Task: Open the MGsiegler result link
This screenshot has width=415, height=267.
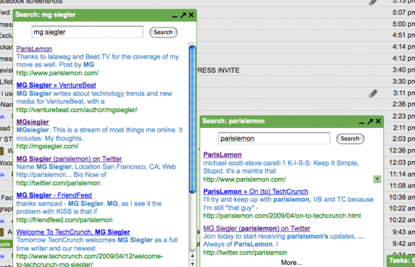Action: [x=32, y=122]
